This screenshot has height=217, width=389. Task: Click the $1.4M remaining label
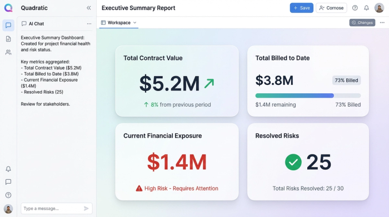[276, 105]
